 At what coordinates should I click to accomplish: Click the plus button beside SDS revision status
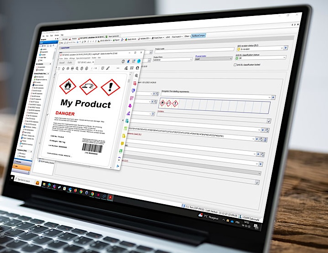click(286, 48)
